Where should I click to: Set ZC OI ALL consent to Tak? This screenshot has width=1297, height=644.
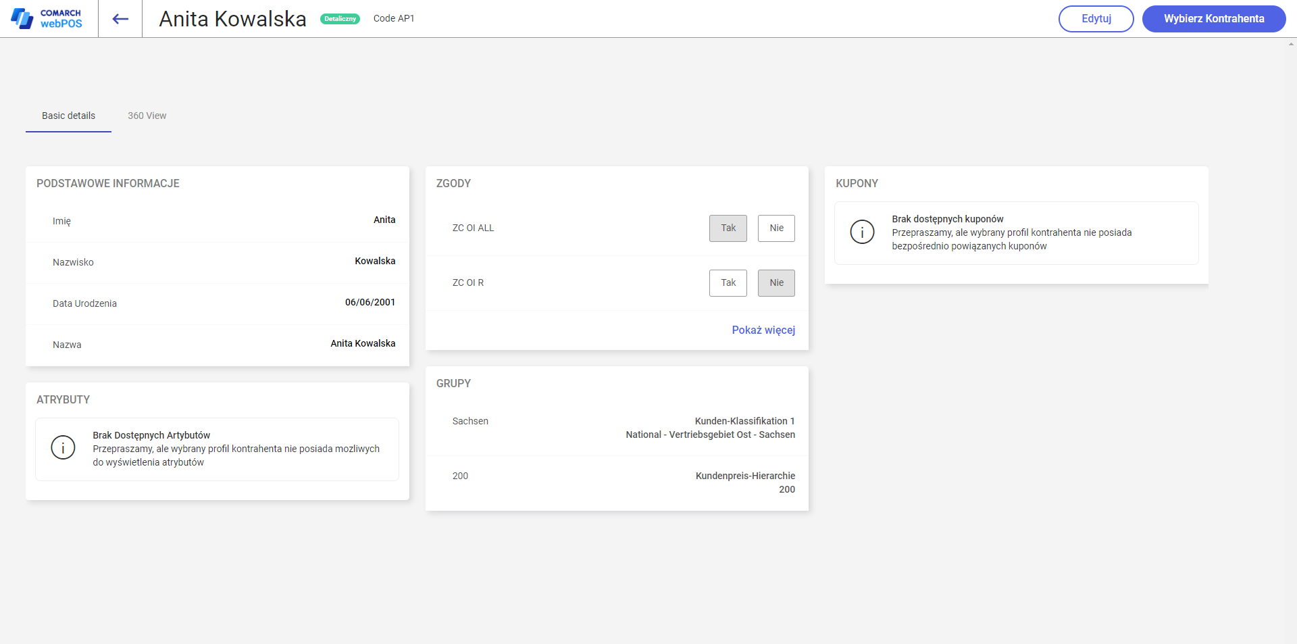point(728,228)
